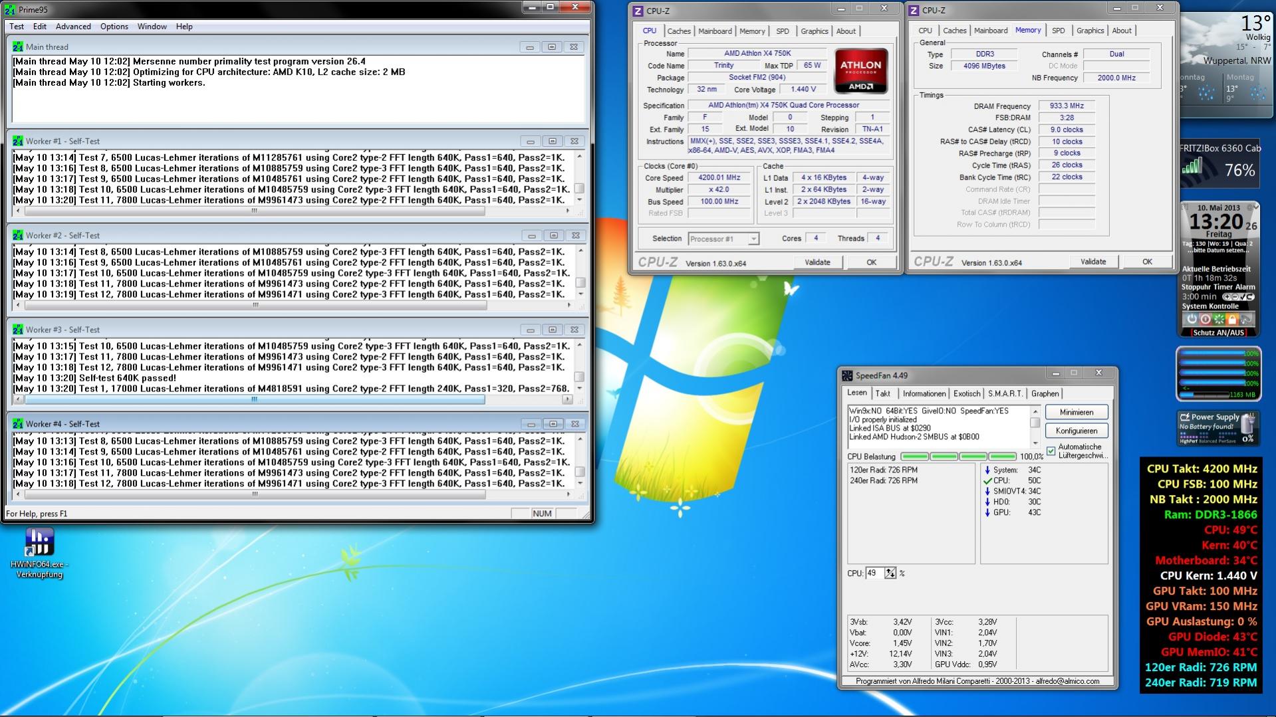The image size is (1276, 717).
Task: Click the Worker #2 Self-Test window icon
Action: [x=18, y=236]
